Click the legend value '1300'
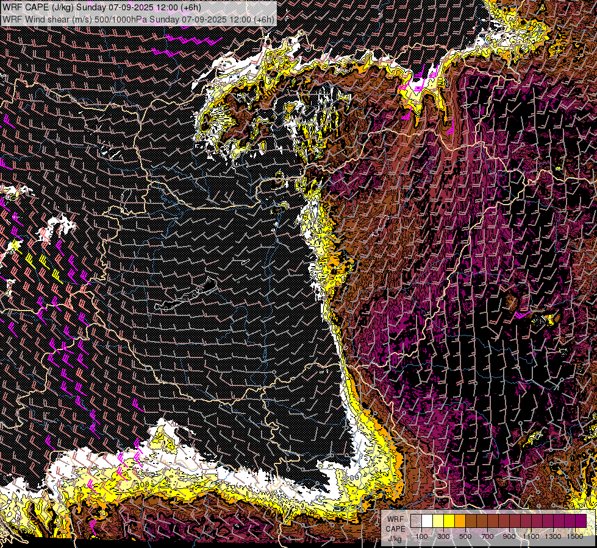Viewport: 597px width, 548px height. [x=553, y=536]
